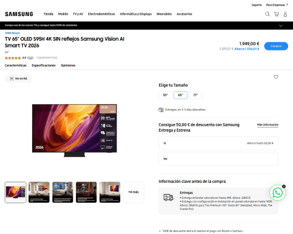This screenshot has width=293, height=234.
Task: Open the Tienda menu
Action: 48,14
